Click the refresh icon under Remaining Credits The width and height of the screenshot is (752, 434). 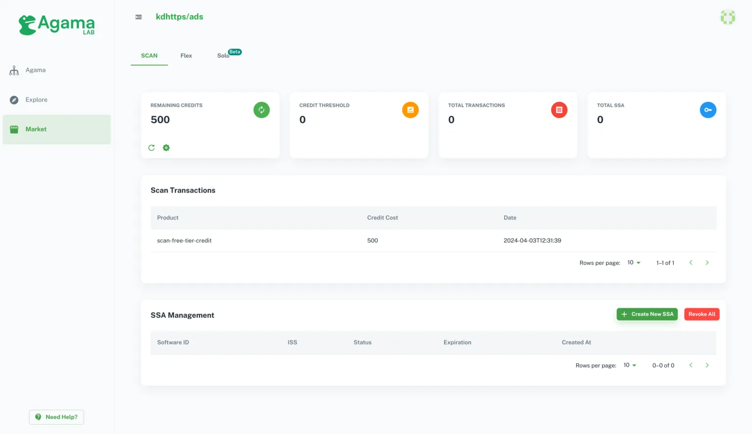point(151,148)
